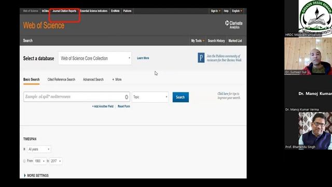Open the 1900 start year dropdown
The width and height of the screenshot is (332, 187).
pos(40,161)
